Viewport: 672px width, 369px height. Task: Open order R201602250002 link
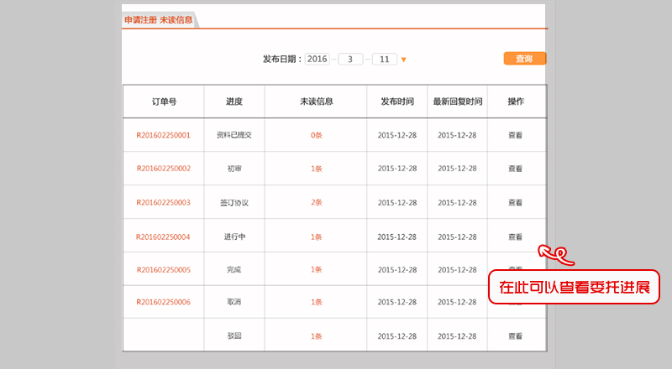[163, 169]
